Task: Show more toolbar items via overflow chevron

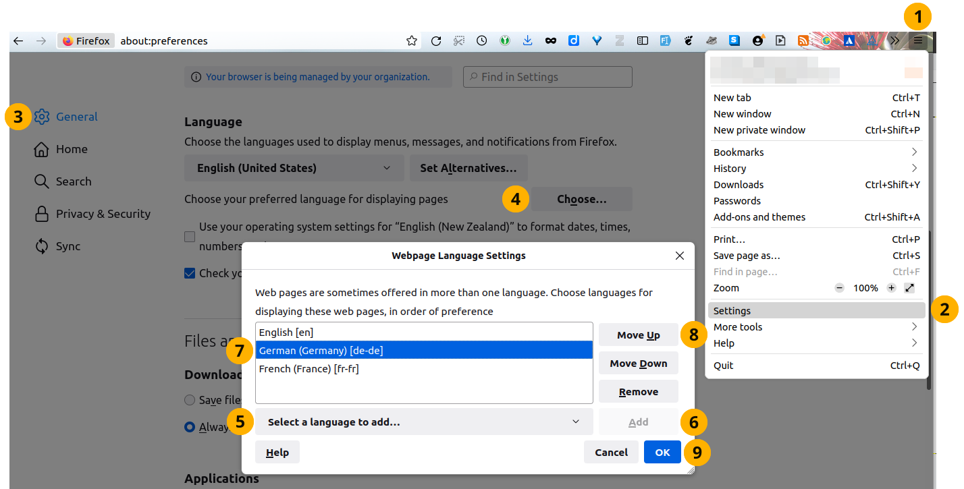Action: 895,41
